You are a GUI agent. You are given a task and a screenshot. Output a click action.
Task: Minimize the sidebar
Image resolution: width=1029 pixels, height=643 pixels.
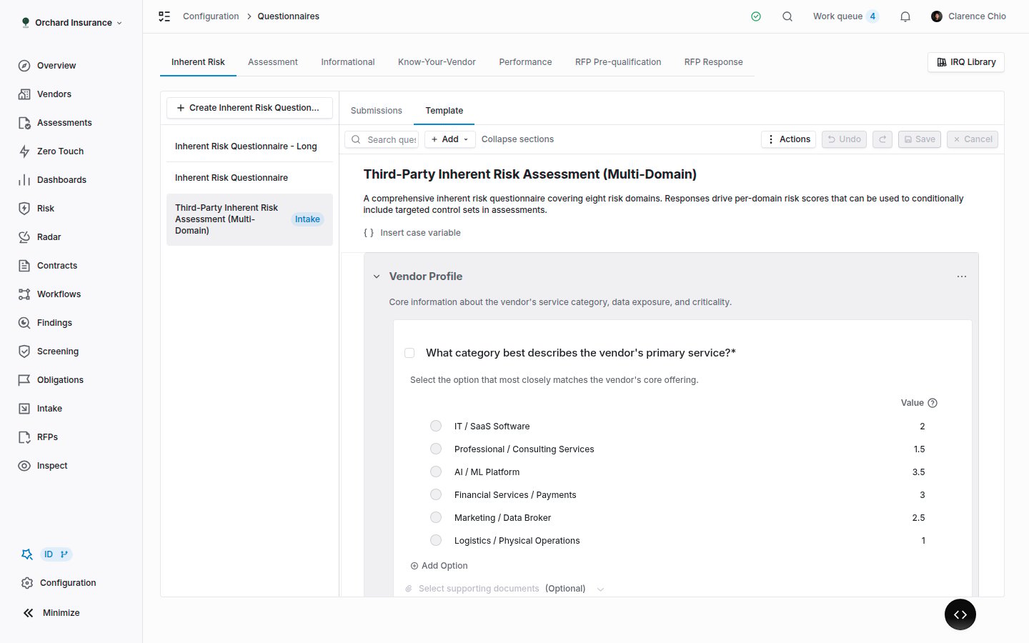click(51, 613)
